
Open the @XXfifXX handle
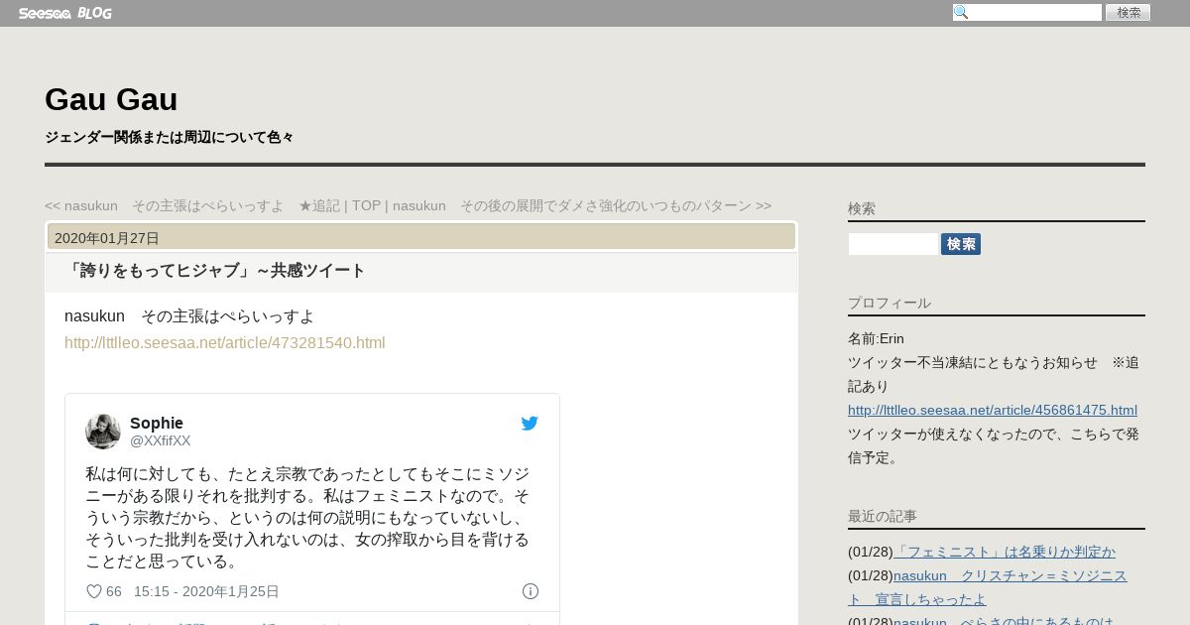pyautogui.click(x=161, y=440)
